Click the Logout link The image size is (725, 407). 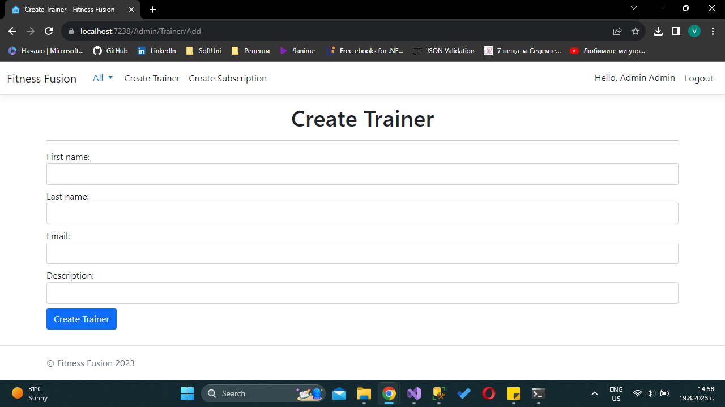point(698,78)
